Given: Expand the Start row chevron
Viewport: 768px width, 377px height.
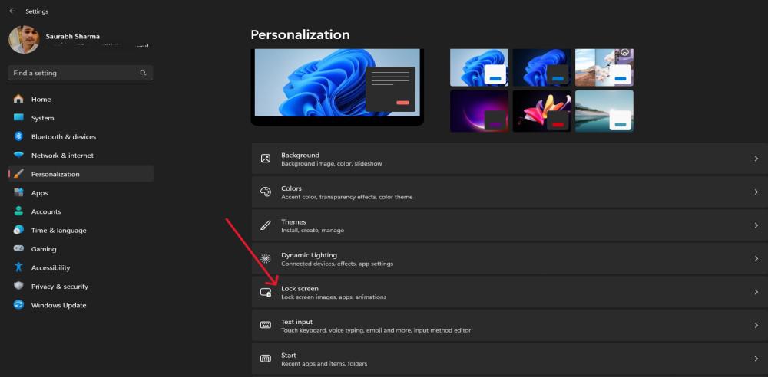Looking at the screenshot, I should [x=756, y=359].
